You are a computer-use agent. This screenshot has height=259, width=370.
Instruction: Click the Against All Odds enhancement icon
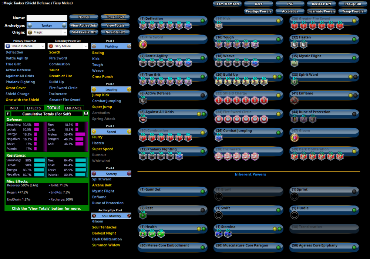143,119
